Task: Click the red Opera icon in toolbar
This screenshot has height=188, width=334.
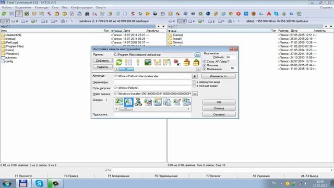Action: point(238,14)
